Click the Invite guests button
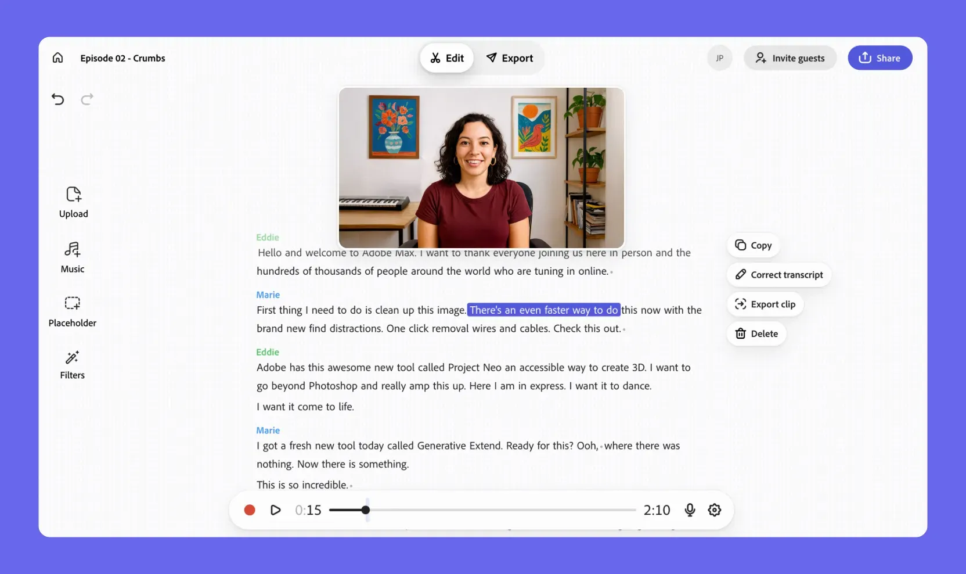This screenshot has height=574, width=966. (x=790, y=58)
